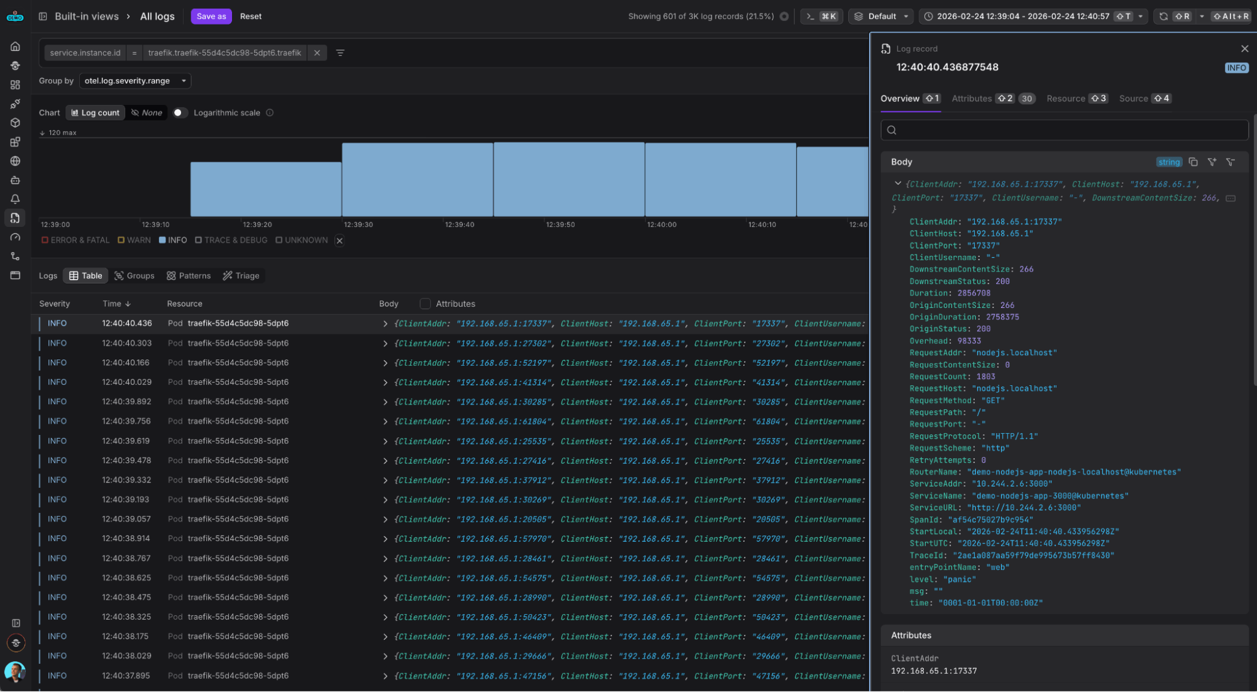Open the browser window icon in sidebar

pos(15,275)
